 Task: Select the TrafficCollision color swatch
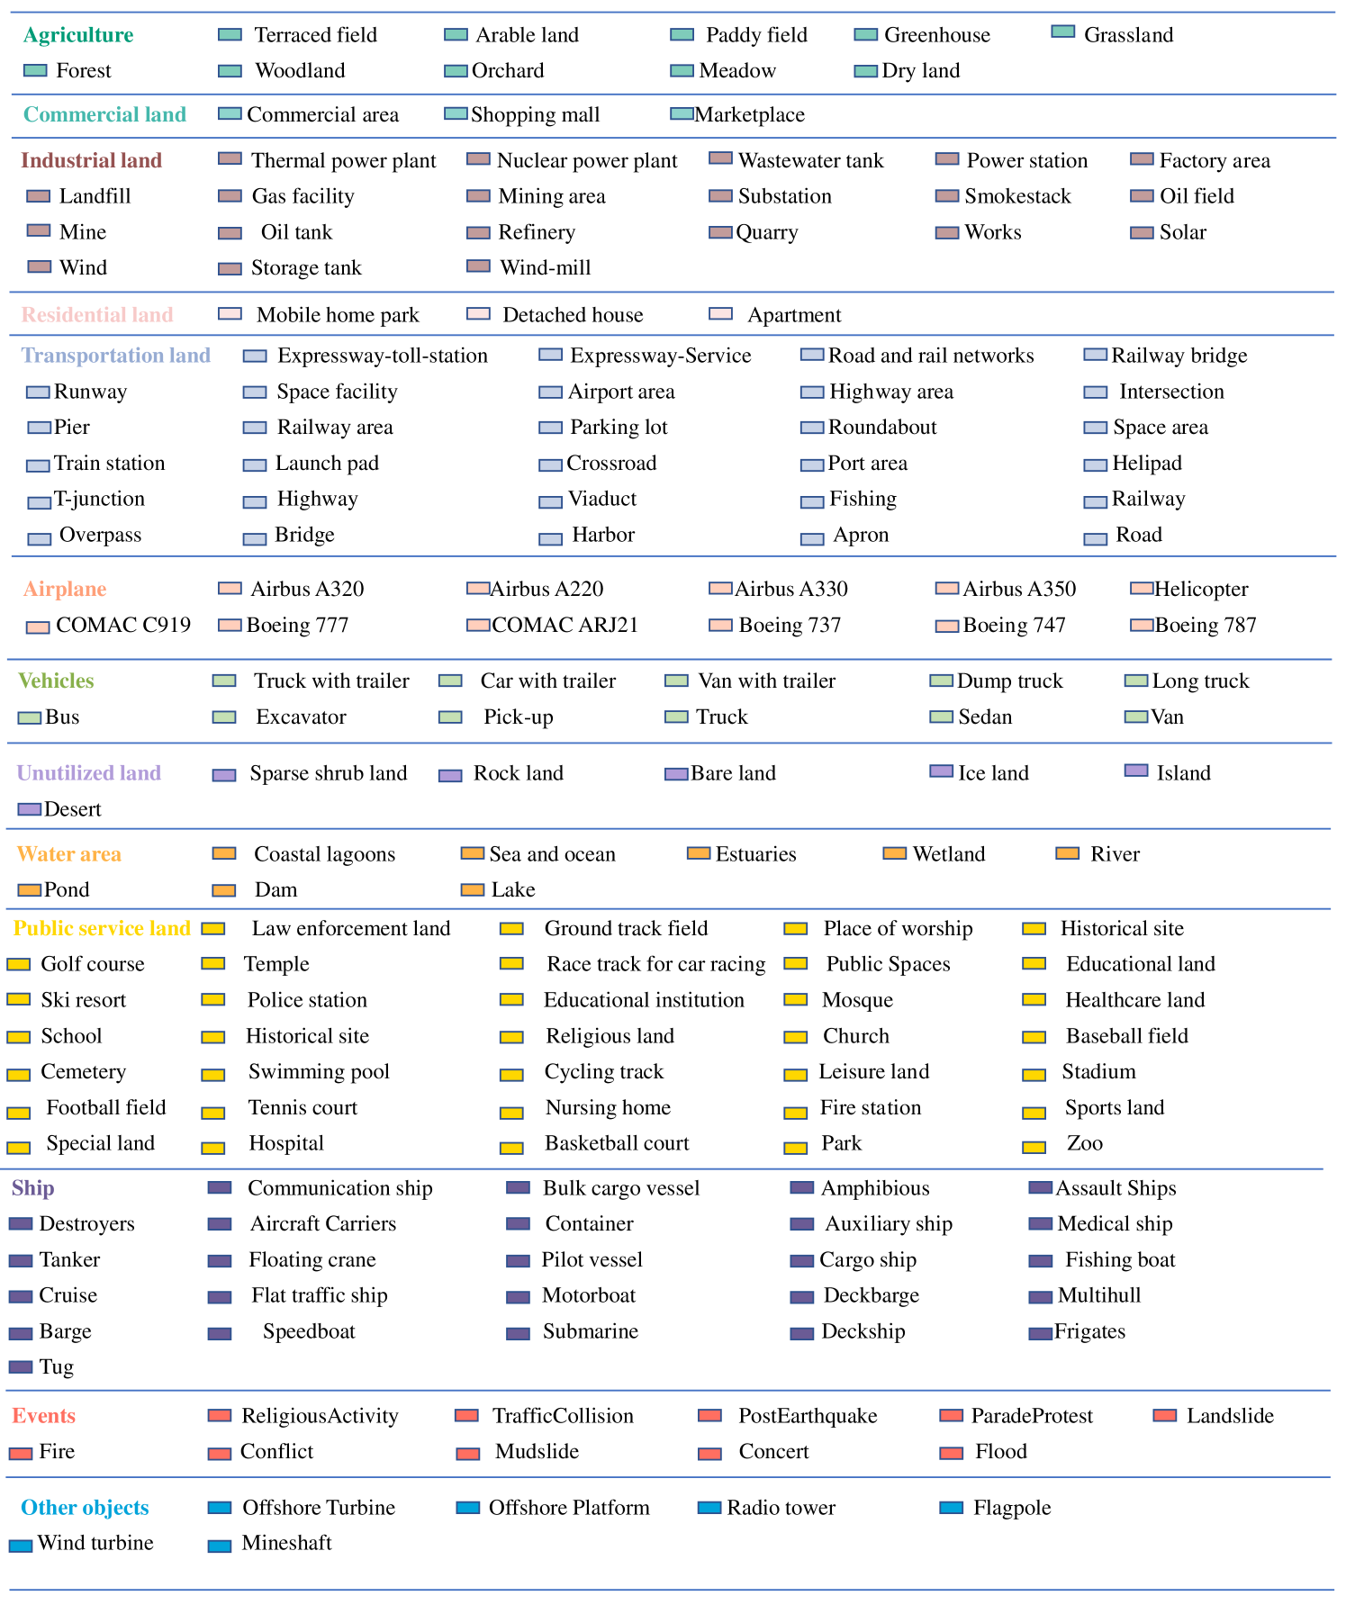click(466, 1415)
